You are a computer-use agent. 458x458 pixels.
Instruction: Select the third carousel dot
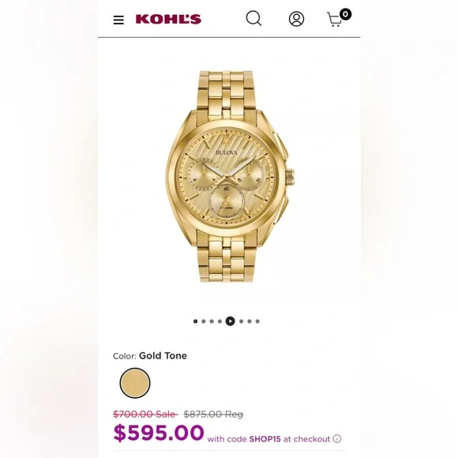[212, 321]
